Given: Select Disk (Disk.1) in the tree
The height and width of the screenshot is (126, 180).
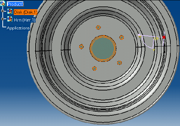Looking at the screenshot, I should point(25,12).
